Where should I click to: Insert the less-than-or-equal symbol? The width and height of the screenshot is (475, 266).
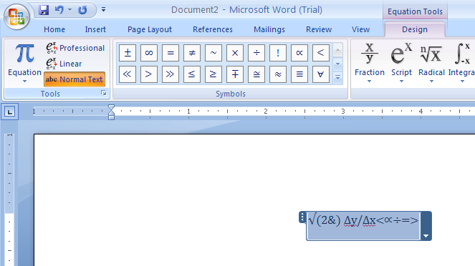[x=192, y=74]
